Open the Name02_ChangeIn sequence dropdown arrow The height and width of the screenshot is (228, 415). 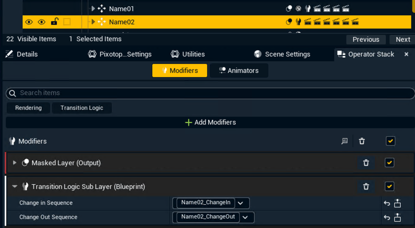[x=240, y=203]
